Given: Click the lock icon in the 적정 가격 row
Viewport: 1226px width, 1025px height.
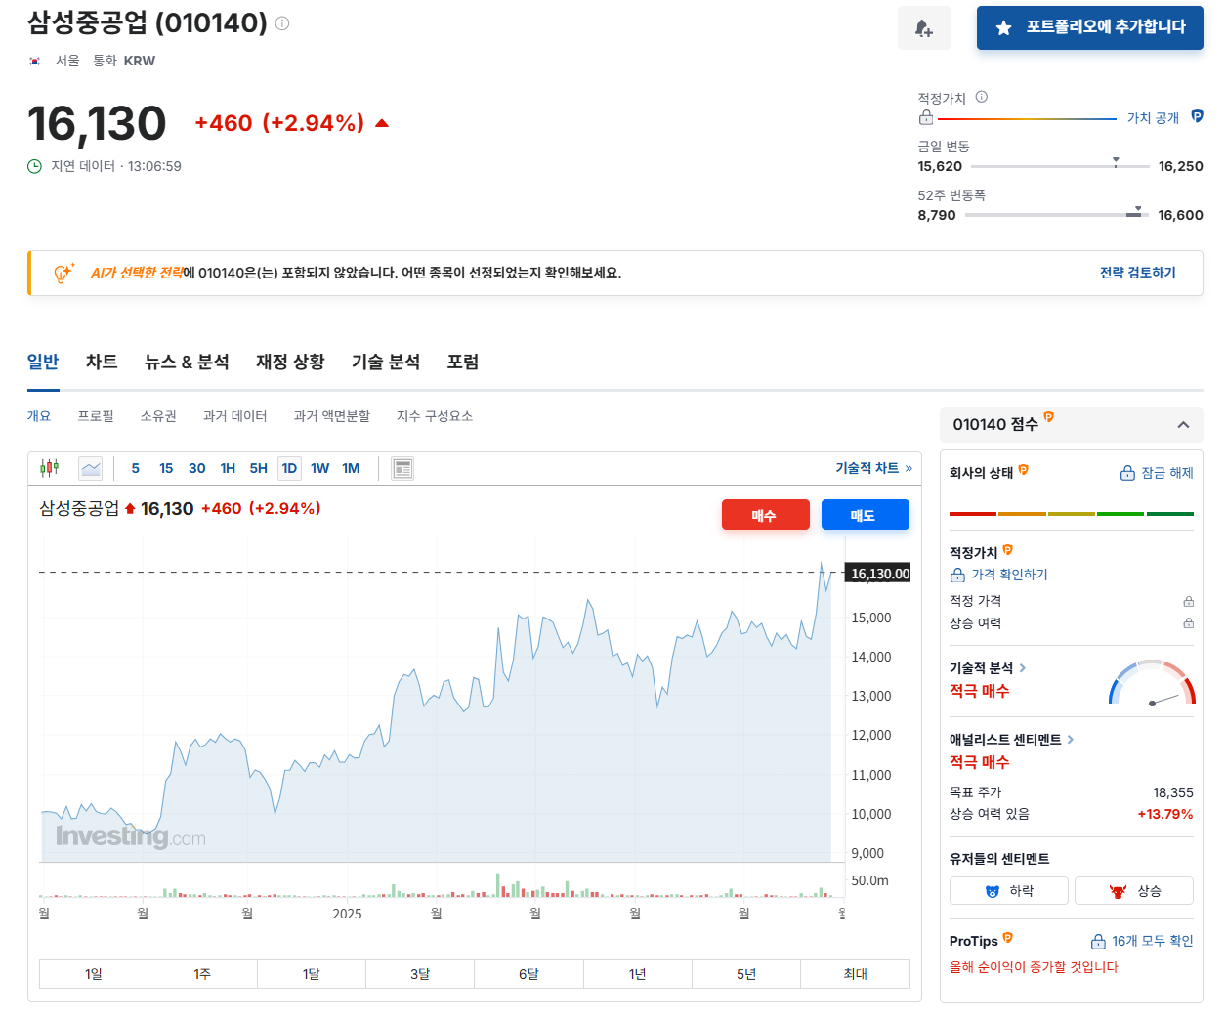Looking at the screenshot, I should [1188, 601].
